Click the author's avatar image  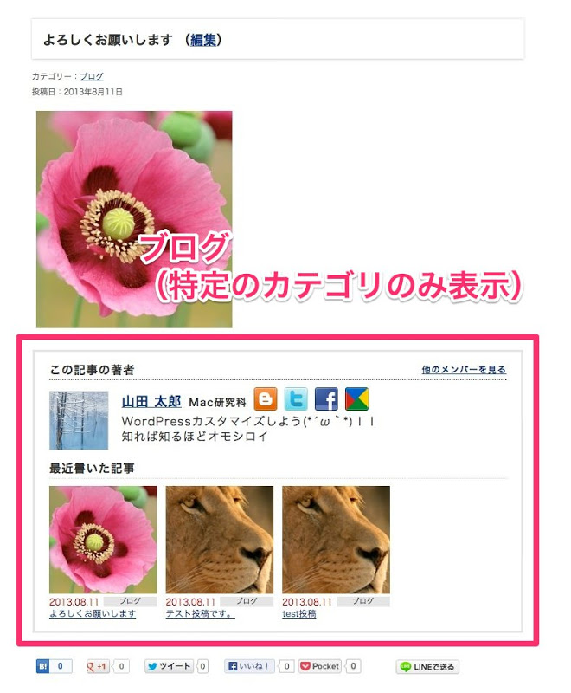tap(79, 420)
